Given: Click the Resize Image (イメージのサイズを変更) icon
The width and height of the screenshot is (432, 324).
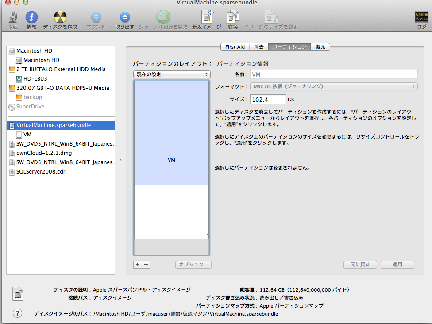Looking at the screenshot, I should [271, 17].
